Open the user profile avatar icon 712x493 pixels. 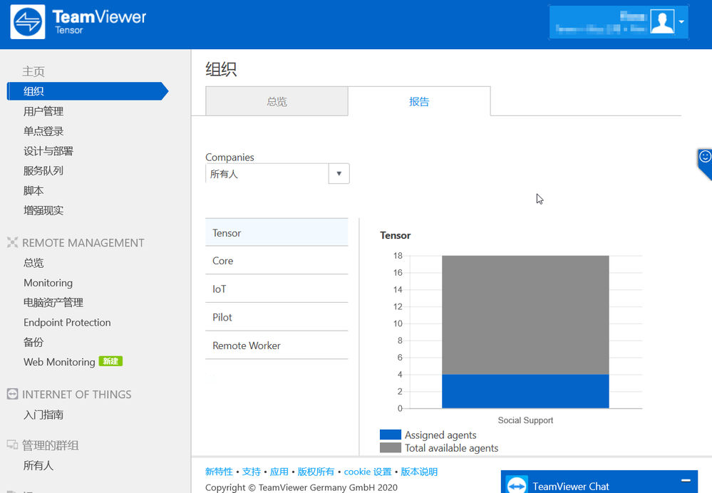662,21
